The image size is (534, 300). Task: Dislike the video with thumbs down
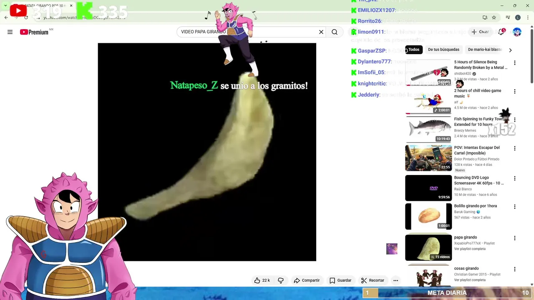coord(281,280)
